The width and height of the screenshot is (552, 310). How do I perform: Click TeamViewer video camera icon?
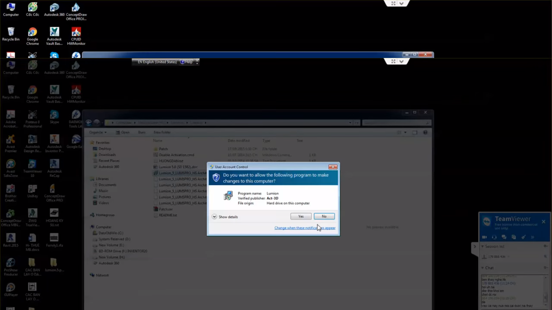tap(484, 237)
